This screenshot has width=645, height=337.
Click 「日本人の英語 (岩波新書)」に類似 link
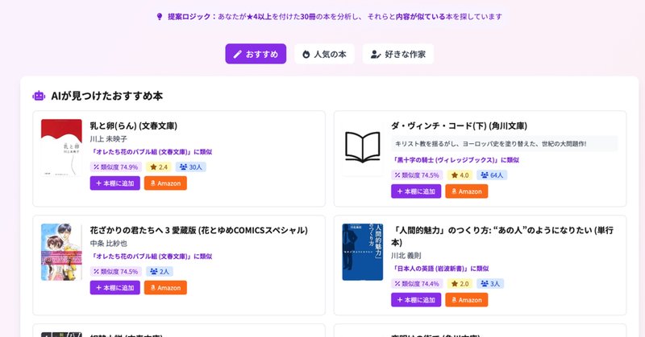[440, 269]
